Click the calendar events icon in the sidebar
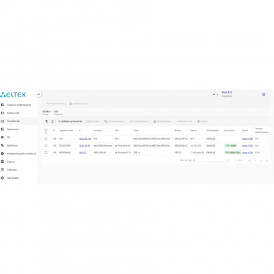274x274 pixels. (3, 170)
